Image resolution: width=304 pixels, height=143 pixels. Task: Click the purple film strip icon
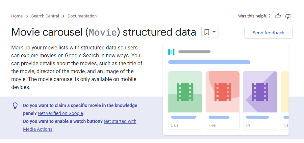click(x=260, y=91)
